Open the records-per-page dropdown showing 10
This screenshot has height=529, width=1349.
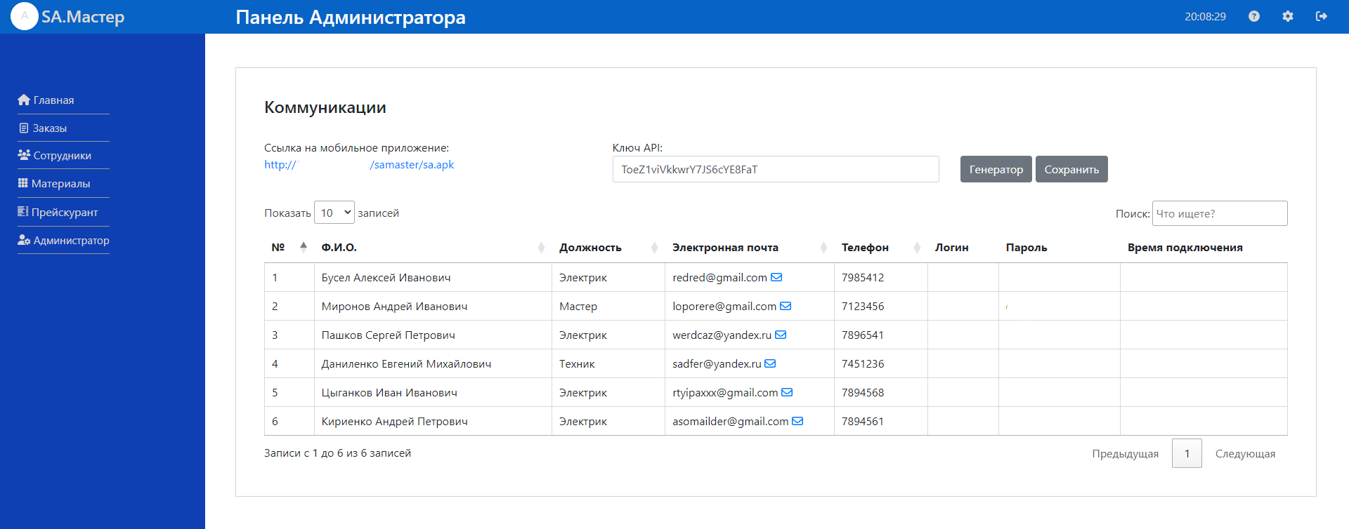tap(334, 213)
